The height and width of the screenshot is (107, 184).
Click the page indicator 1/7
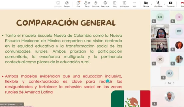coord(170,83)
